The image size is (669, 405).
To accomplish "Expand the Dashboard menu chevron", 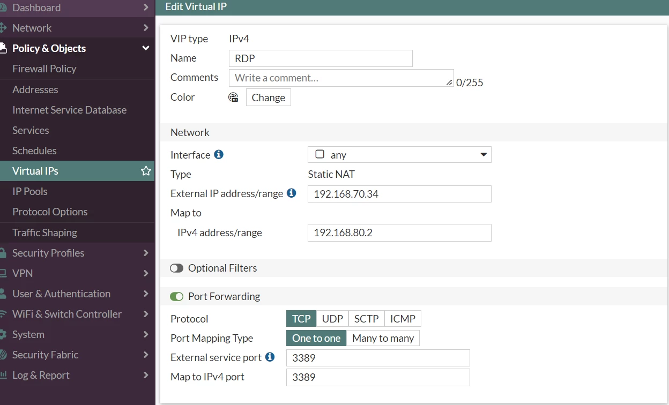I will pyautogui.click(x=146, y=7).
